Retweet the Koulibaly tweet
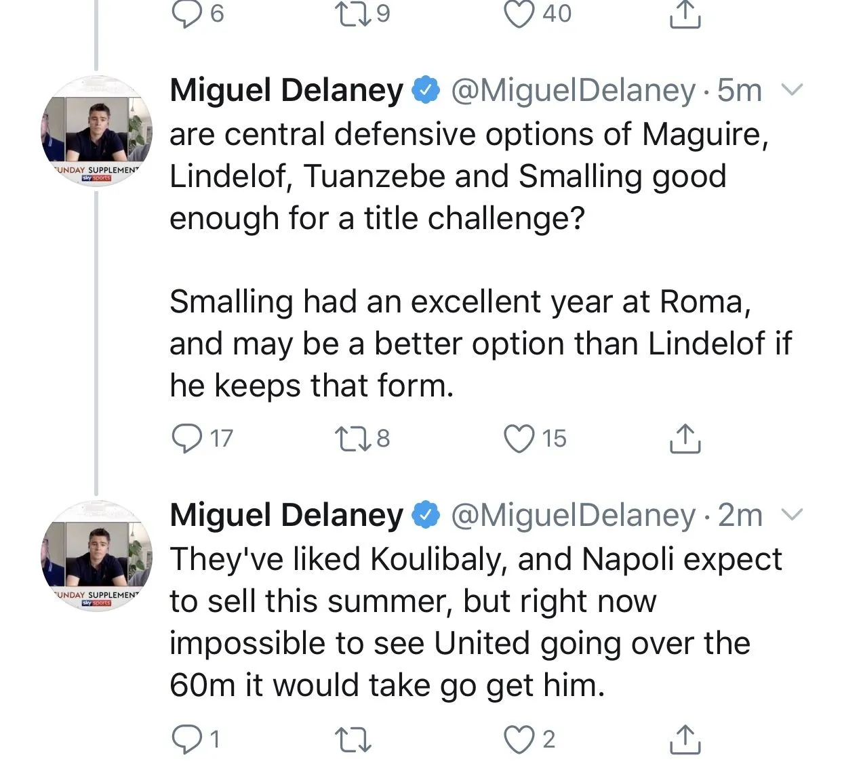Screen dimensions: 842x774 [x=354, y=739]
